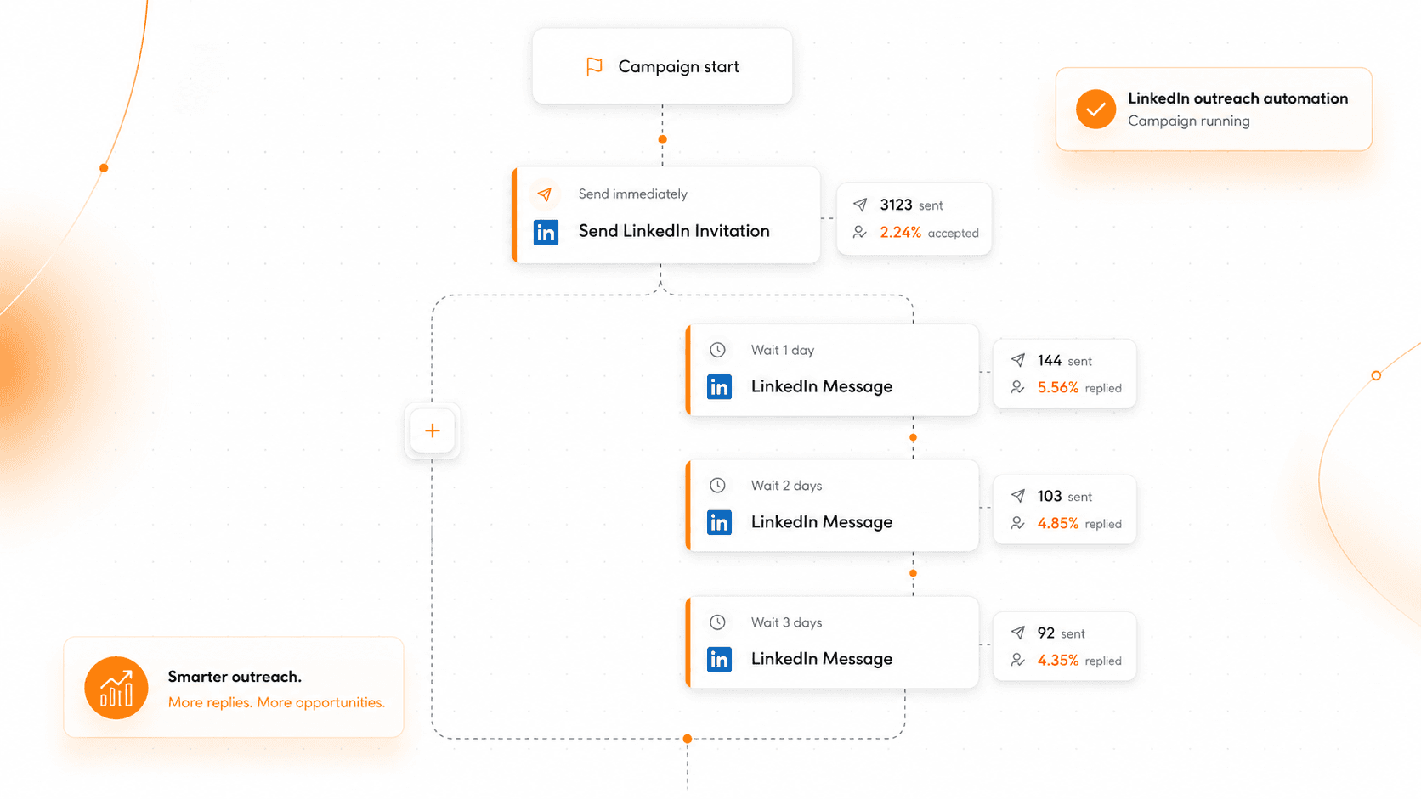This screenshot has width=1421, height=799.
Task: Click the Wait 1 day label
Action: (783, 350)
